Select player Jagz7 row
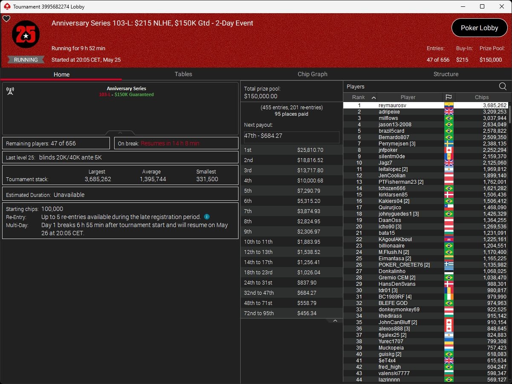The width and height of the screenshot is (512, 384). (x=426, y=163)
